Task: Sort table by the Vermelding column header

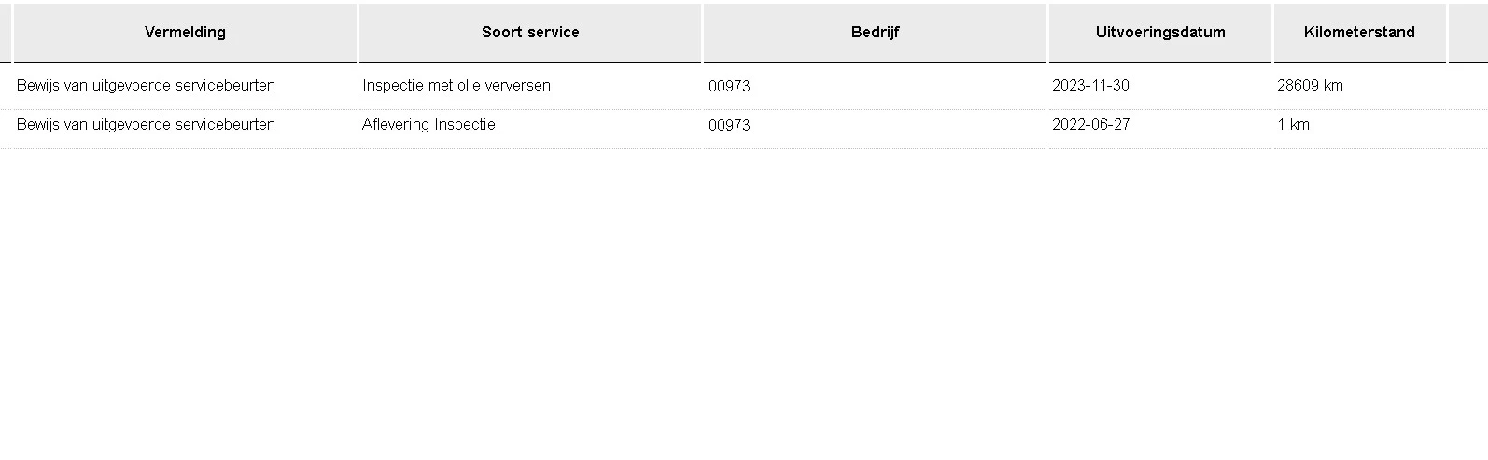Action: click(x=185, y=33)
